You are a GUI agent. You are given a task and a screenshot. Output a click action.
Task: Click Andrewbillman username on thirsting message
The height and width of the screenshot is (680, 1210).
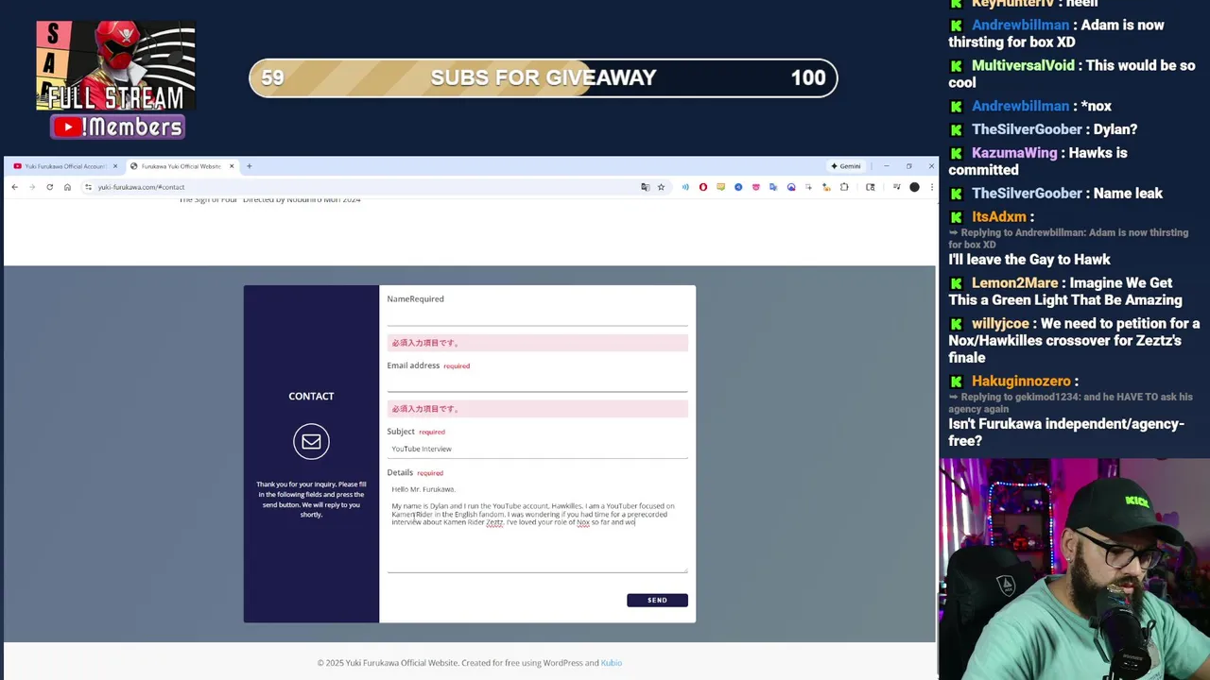1020,25
